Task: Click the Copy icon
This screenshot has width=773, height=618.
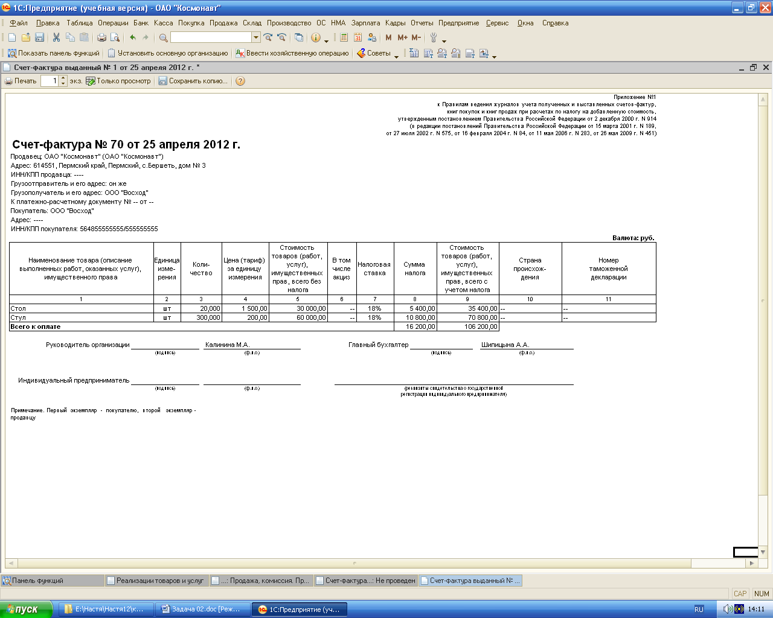Action: (70, 37)
